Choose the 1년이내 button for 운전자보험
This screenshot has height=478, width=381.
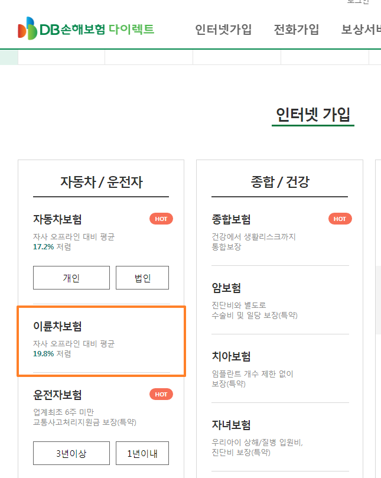coord(142,453)
